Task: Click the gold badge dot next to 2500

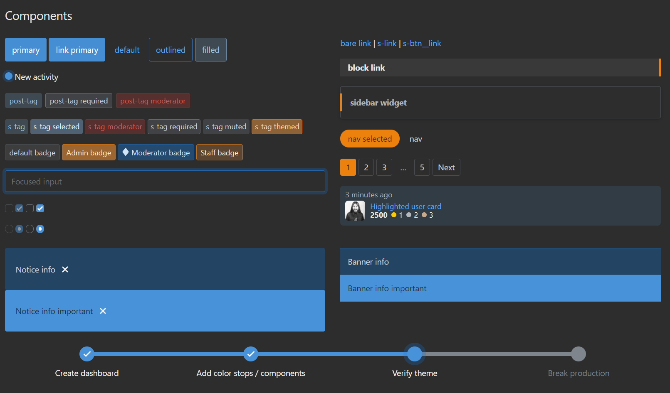Action: pyautogui.click(x=394, y=215)
